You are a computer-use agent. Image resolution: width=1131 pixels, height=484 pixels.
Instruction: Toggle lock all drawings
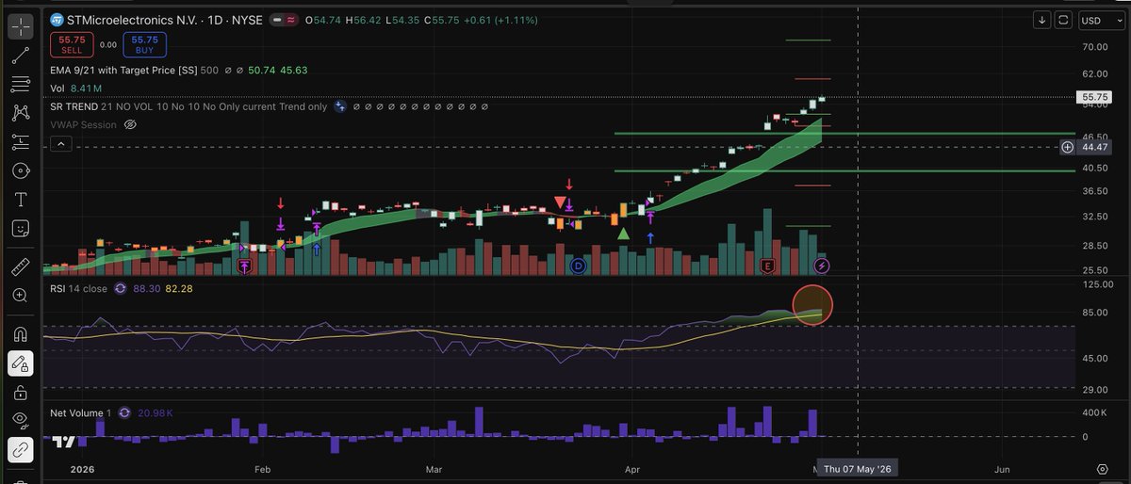(x=20, y=392)
